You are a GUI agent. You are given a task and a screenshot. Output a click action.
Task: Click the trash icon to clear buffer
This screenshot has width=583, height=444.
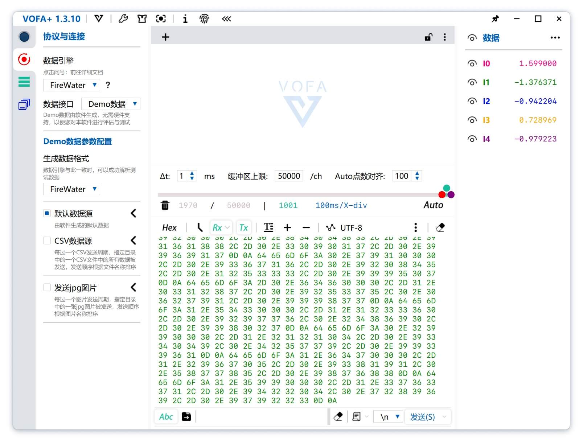tap(165, 205)
